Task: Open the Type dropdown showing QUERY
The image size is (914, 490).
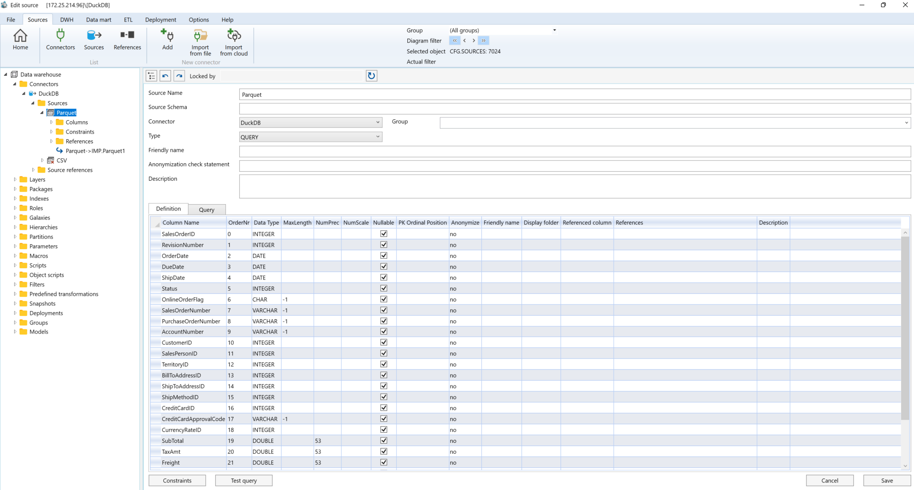Action: coord(310,137)
